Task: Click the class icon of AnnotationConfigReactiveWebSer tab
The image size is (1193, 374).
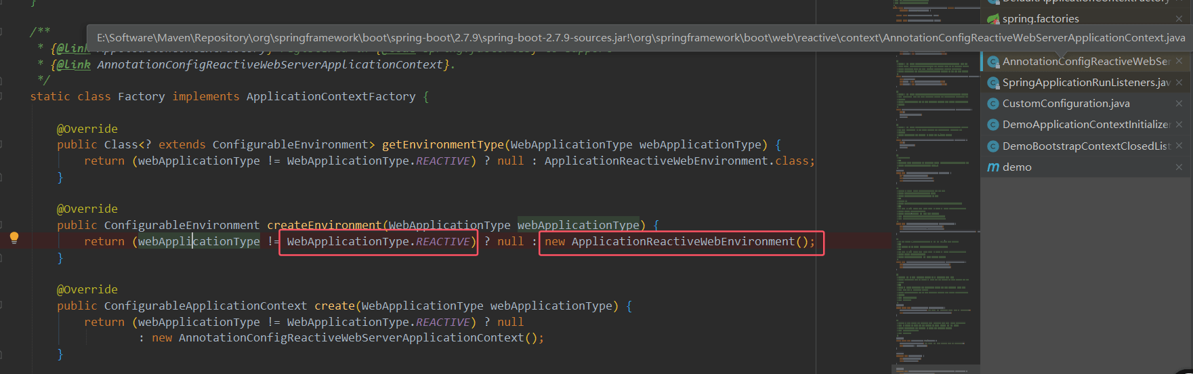Action: (993, 62)
